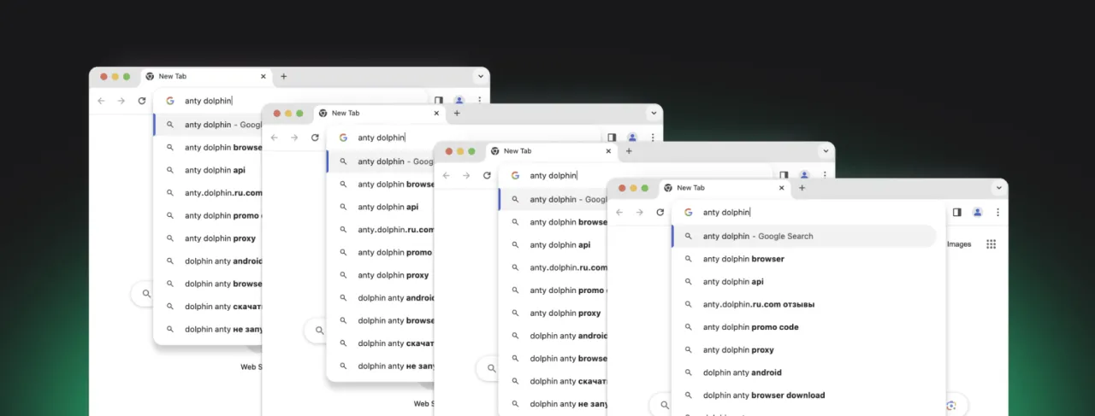
Task: Reload the page in the third window
Action: [x=487, y=175]
